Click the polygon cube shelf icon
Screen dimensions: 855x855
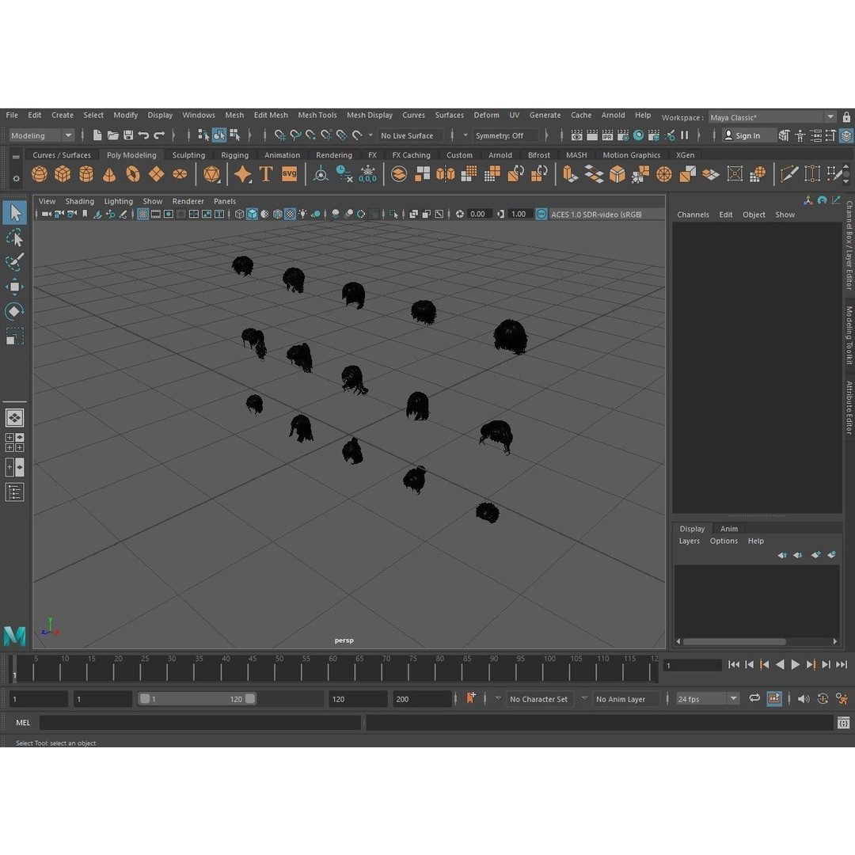tap(63, 174)
